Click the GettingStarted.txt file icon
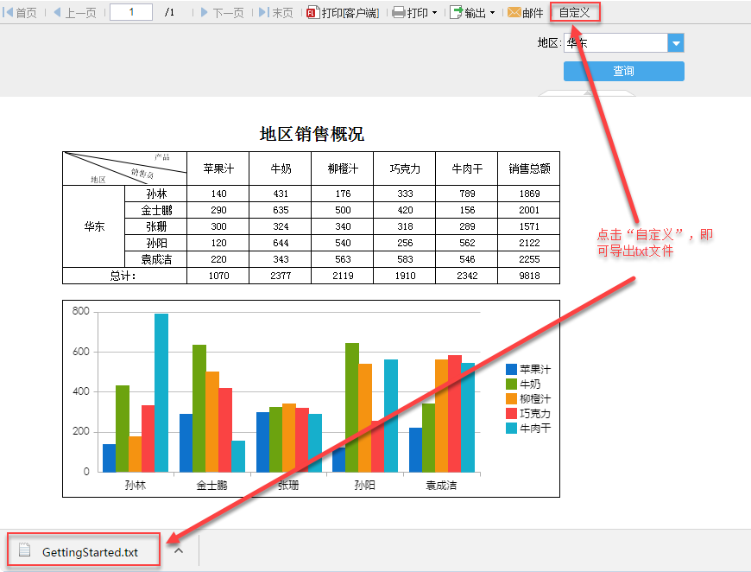The width and height of the screenshot is (751, 572). tap(24, 550)
